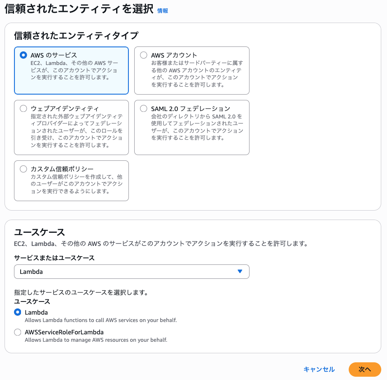This screenshot has height=380, width=387.
Task: Select the AWS アカウント radio button
Action: pyautogui.click(x=144, y=55)
